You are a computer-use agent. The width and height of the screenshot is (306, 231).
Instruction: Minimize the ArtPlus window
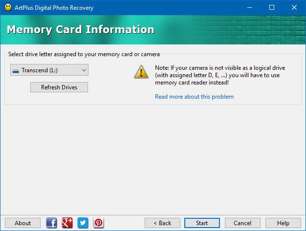(x=250, y=8)
